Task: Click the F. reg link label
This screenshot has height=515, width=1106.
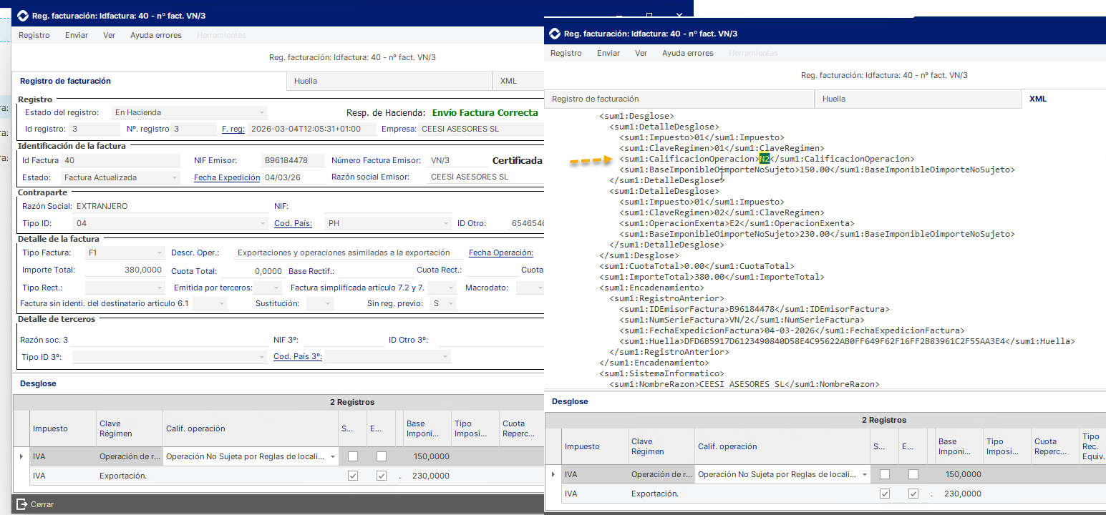Action: [x=233, y=129]
